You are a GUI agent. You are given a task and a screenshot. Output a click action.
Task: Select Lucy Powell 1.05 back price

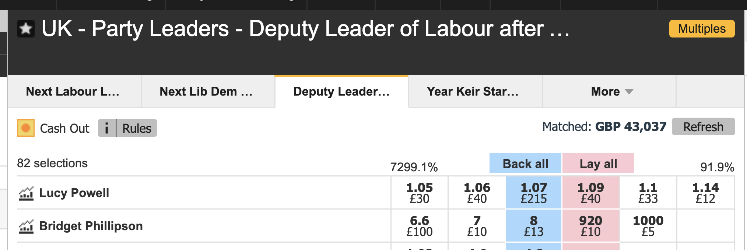coord(420,193)
